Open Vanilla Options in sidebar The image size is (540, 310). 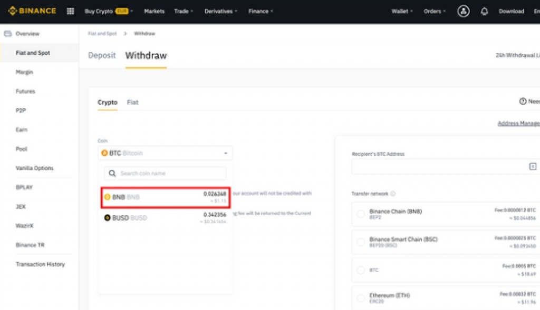[x=34, y=168]
